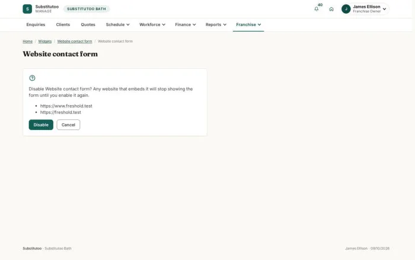The image size is (415, 260).
Task: Open the Quotes tab
Action: pos(88,25)
